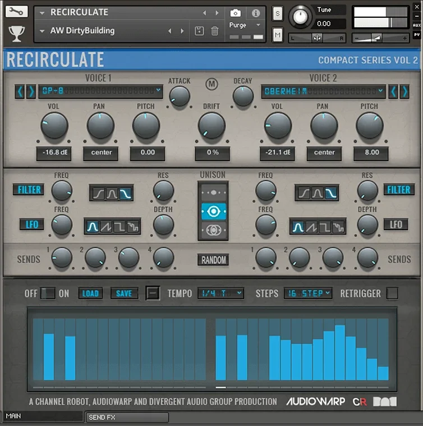Open the wrench instrument edit tool

point(17,11)
